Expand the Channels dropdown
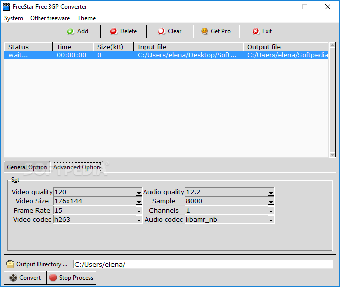340x287 pixels. click(271, 211)
